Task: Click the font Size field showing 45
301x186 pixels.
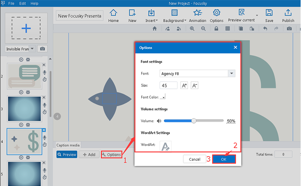Action: click(x=168, y=85)
